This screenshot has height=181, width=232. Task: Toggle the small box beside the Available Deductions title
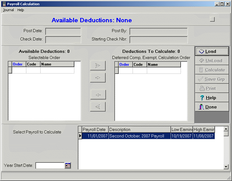212,19
